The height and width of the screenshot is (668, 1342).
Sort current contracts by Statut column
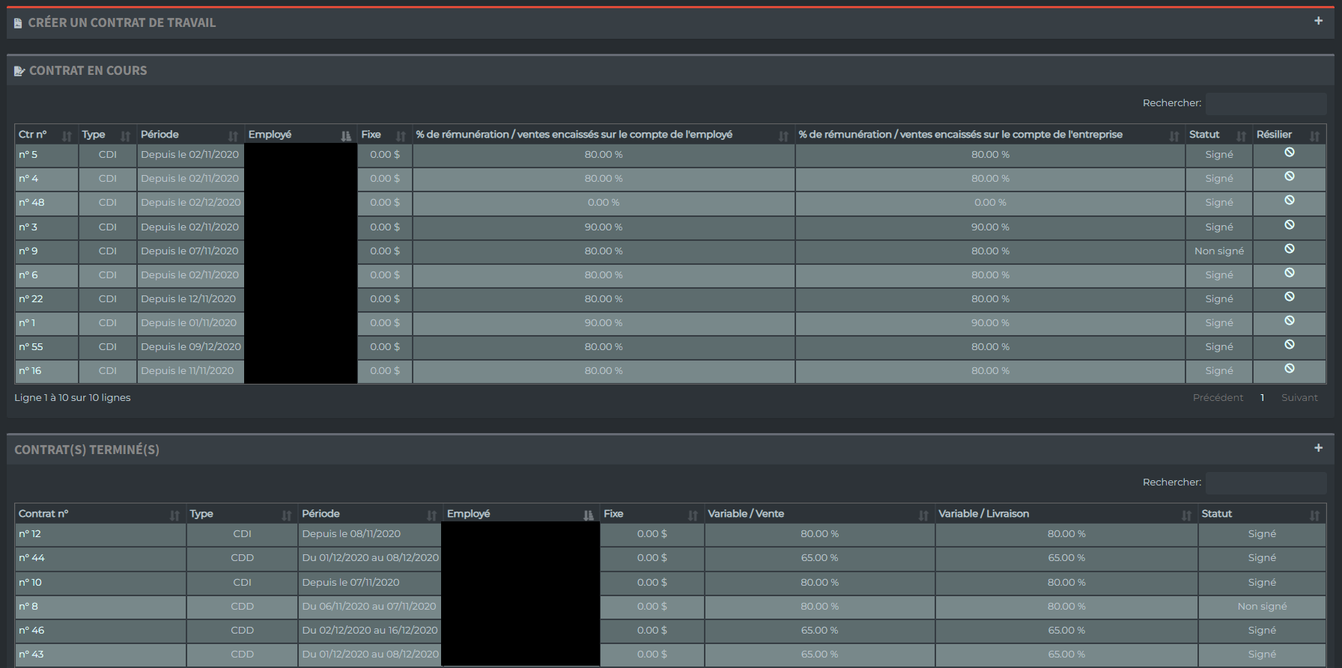(x=1218, y=134)
